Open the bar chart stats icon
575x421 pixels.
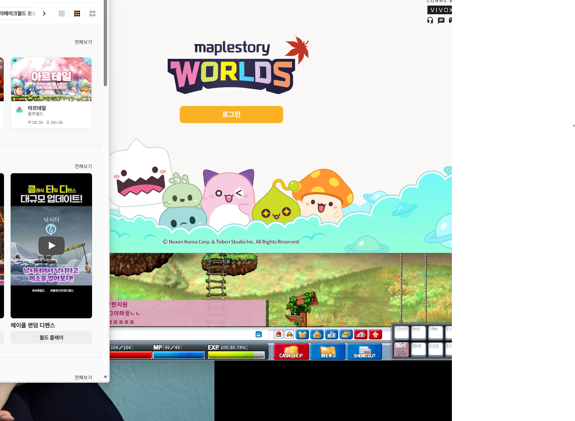(331, 334)
